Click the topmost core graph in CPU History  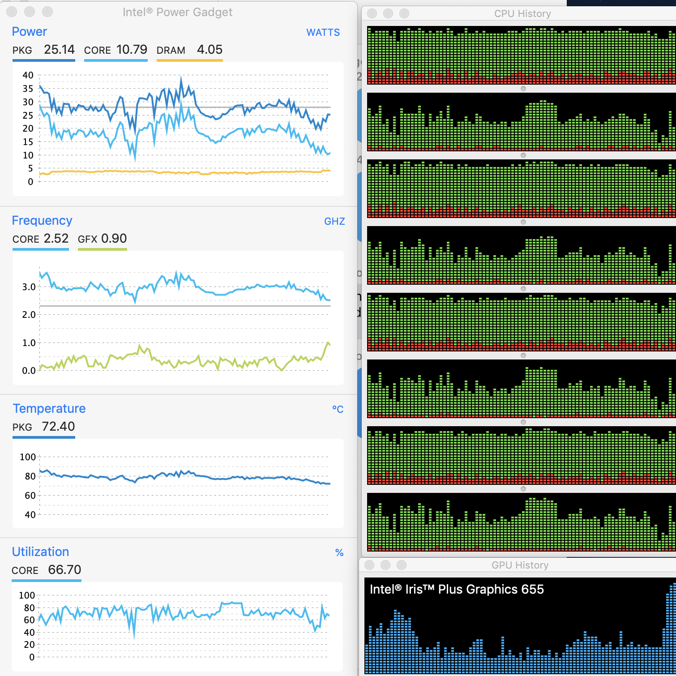tap(522, 55)
